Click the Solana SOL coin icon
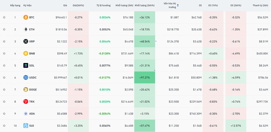This screenshot has width=271, height=132. tap(25, 65)
